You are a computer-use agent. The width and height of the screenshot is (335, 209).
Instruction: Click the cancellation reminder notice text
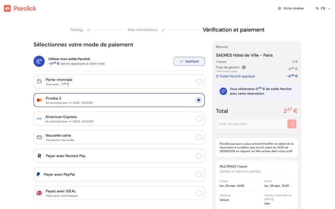point(256,147)
